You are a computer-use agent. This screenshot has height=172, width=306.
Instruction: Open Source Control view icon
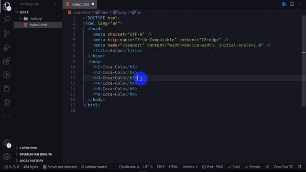(7, 33)
